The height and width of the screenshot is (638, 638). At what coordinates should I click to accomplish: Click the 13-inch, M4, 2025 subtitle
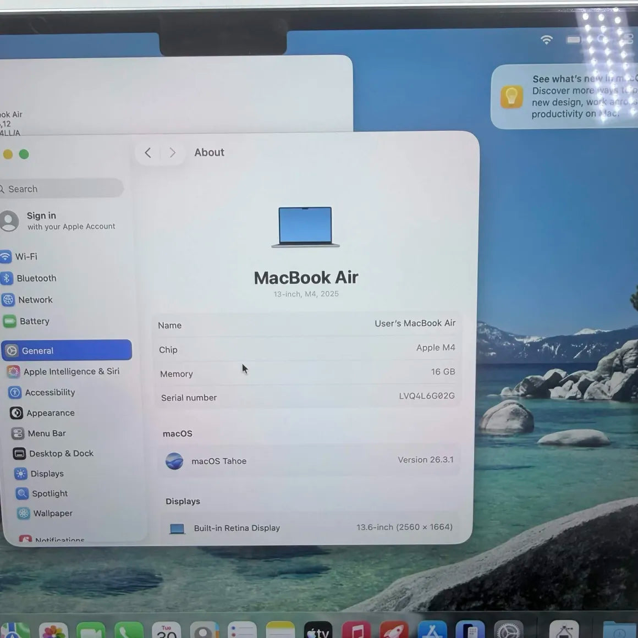[306, 294]
